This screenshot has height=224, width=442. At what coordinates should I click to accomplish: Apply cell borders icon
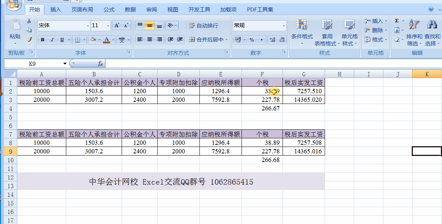click(x=77, y=40)
